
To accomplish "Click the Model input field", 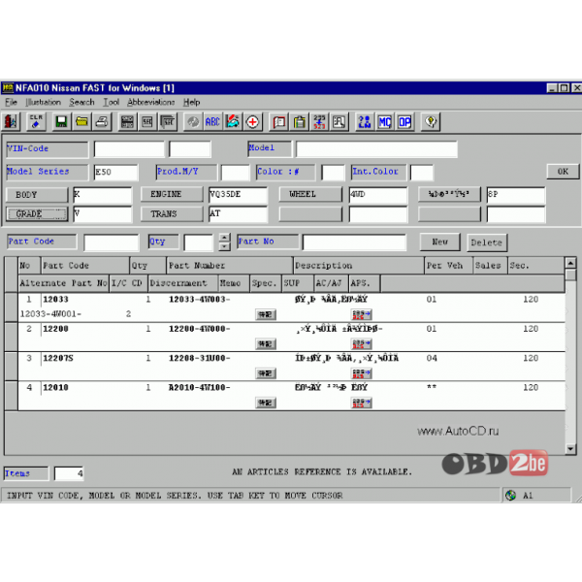I will pyautogui.click(x=376, y=149).
